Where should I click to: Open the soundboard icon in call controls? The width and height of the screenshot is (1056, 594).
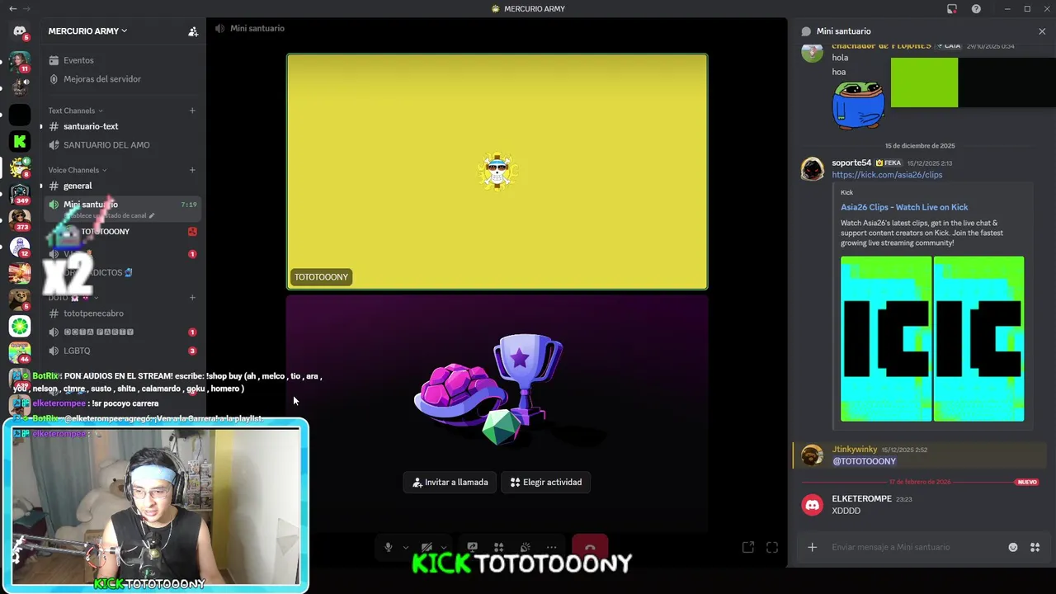point(526,547)
